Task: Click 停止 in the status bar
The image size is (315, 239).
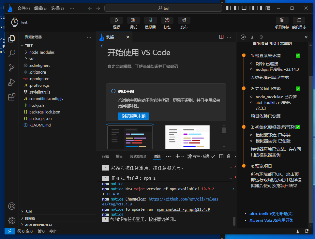Action: pyautogui.click(x=53, y=231)
